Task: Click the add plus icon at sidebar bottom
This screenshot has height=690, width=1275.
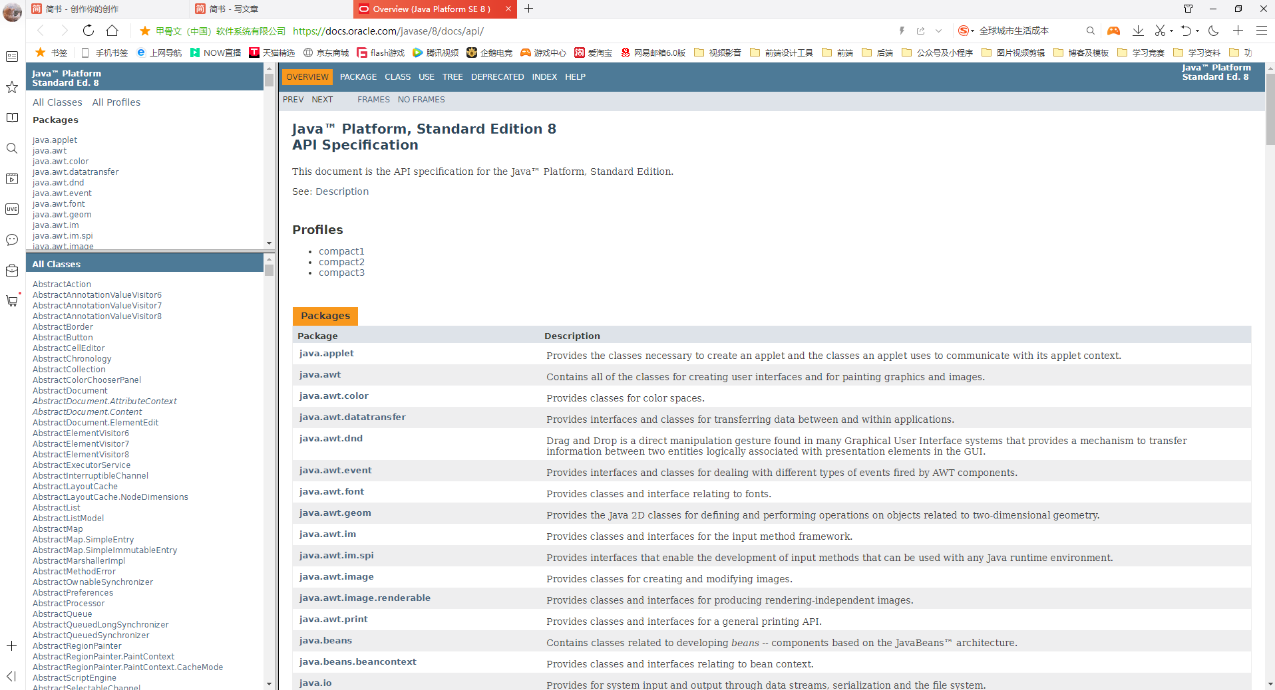Action: 11,646
